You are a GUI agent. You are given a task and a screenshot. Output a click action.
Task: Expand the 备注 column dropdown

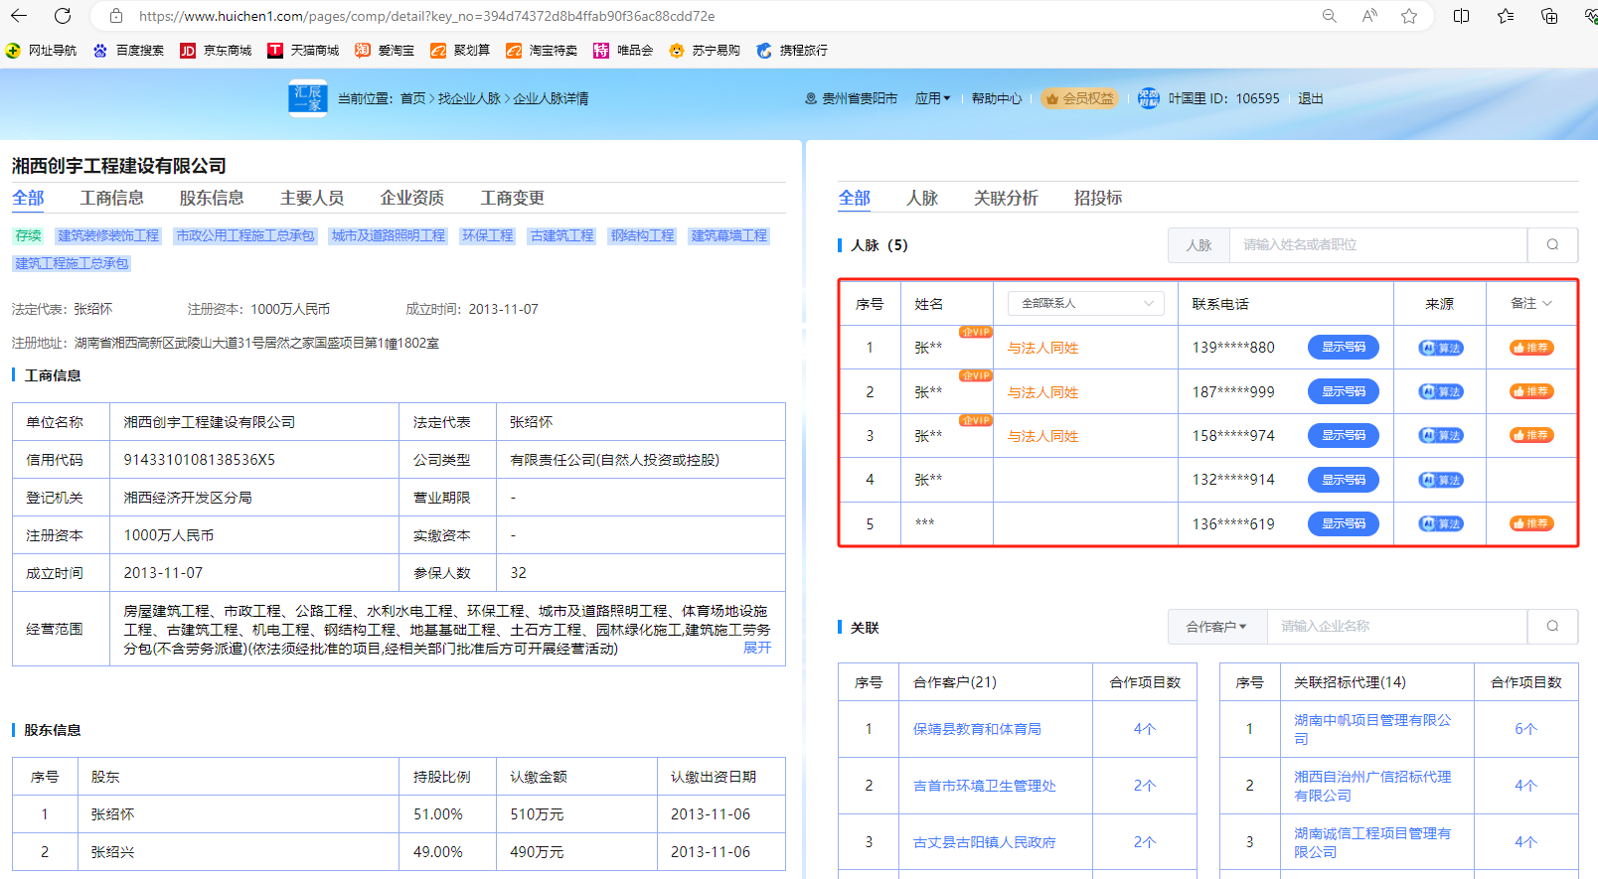pos(1531,303)
